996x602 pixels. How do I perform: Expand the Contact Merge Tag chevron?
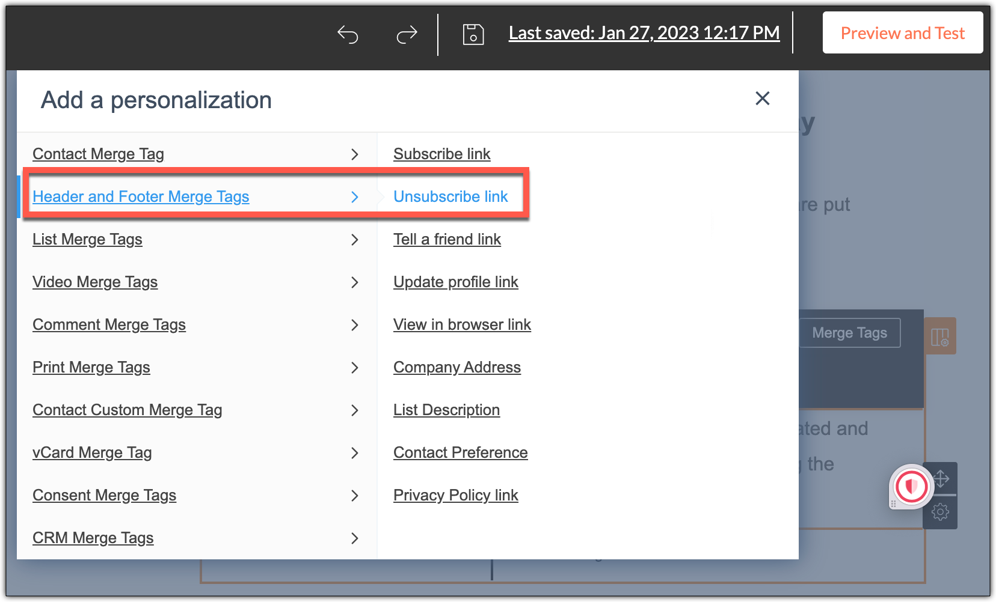pos(355,154)
